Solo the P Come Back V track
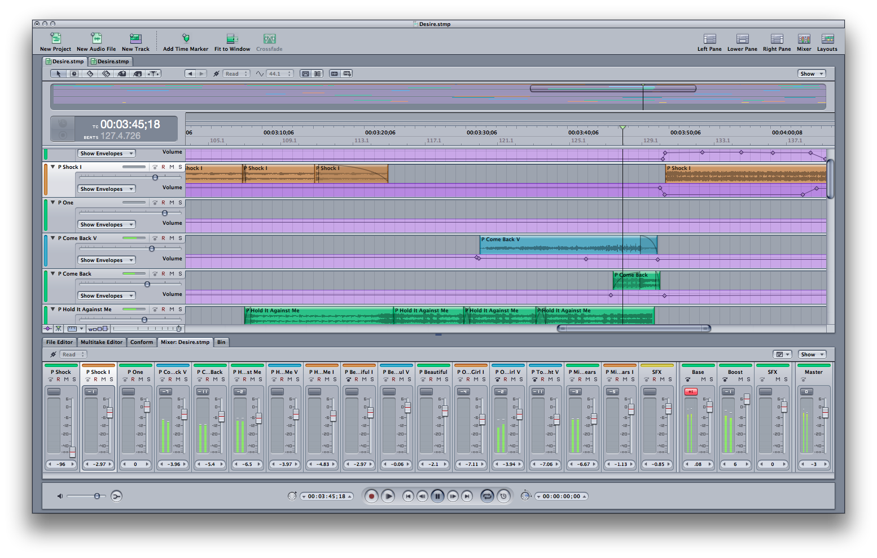This screenshot has width=877, height=558. point(181,238)
